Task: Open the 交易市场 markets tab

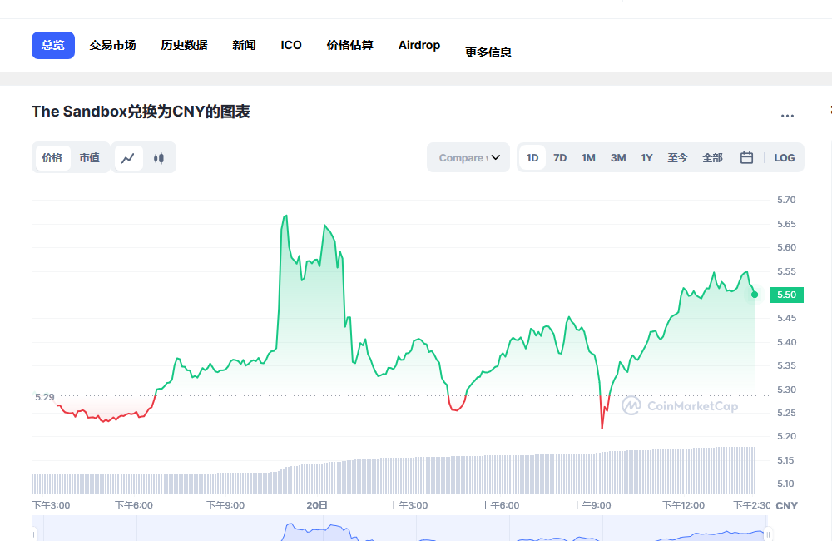Action: click(x=112, y=45)
